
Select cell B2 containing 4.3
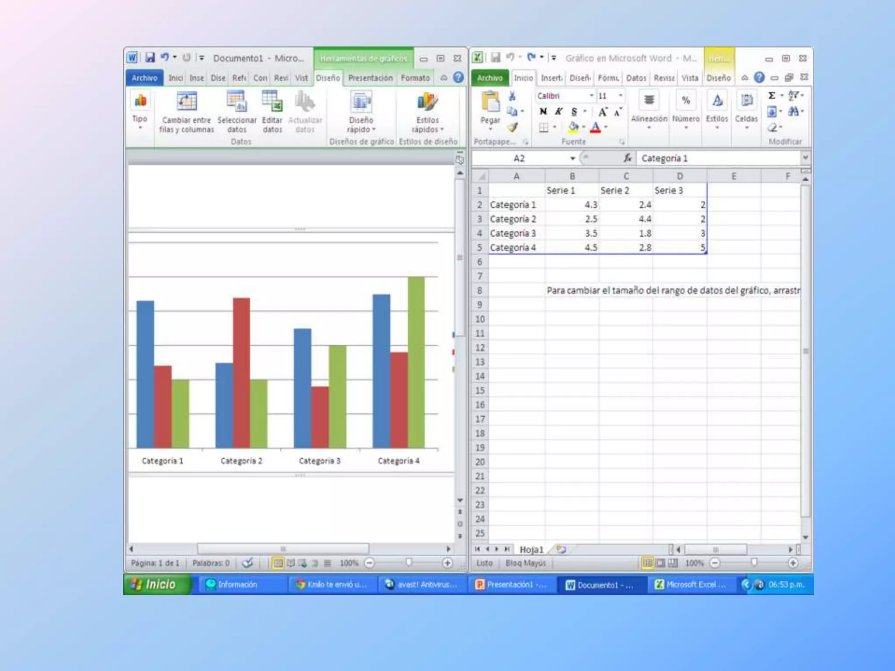pos(572,205)
